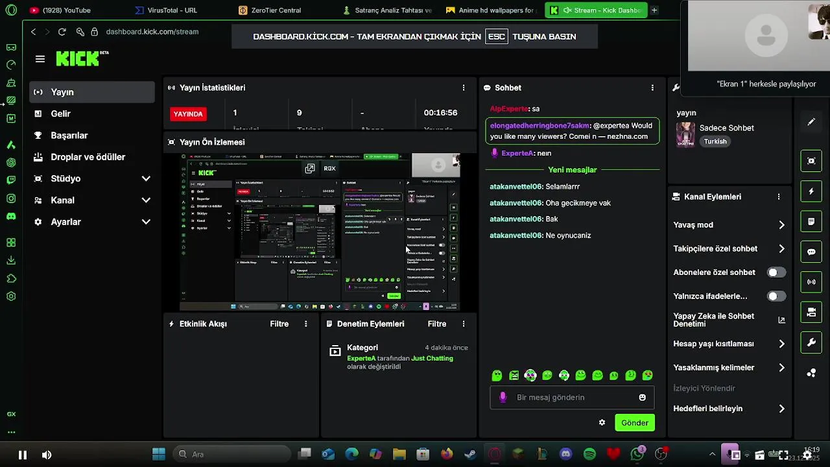Select Yayın in the sidebar
The image size is (830, 467).
coord(92,92)
